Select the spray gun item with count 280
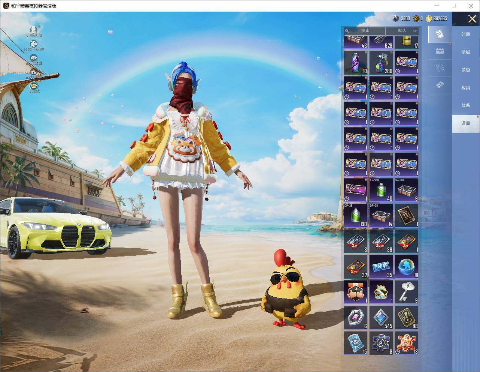The height and width of the screenshot is (372, 480). (381, 63)
